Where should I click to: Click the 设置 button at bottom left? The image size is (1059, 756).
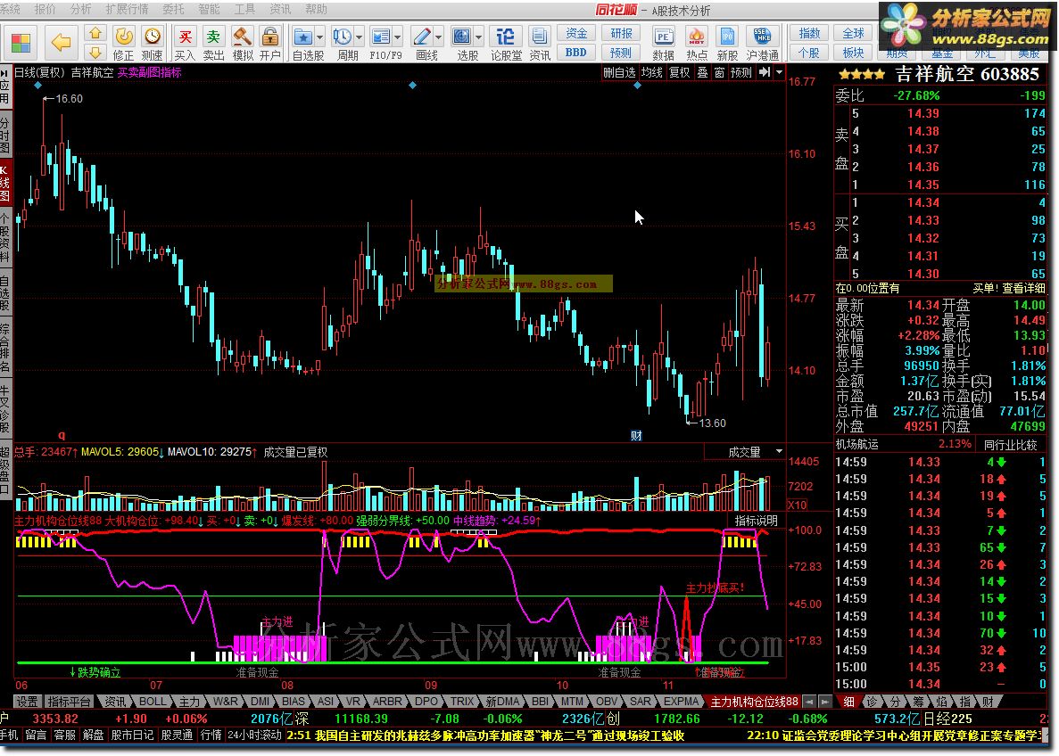coord(27,702)
